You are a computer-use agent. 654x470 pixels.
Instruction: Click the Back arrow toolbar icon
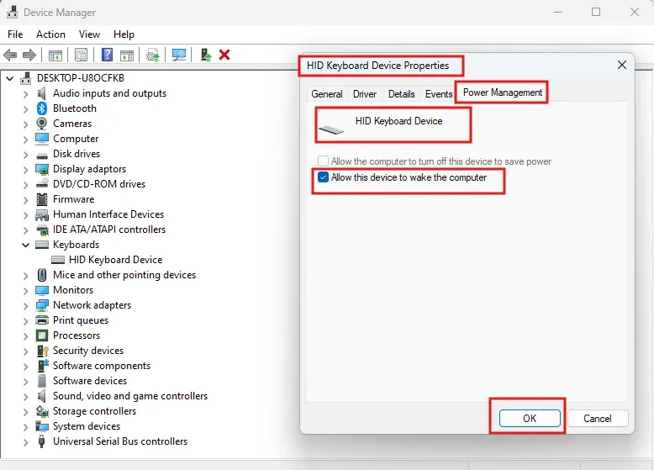click(x=10, y=55)
